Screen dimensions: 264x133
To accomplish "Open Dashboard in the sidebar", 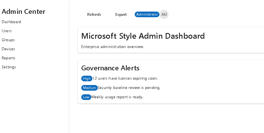I will click(11, 22).
